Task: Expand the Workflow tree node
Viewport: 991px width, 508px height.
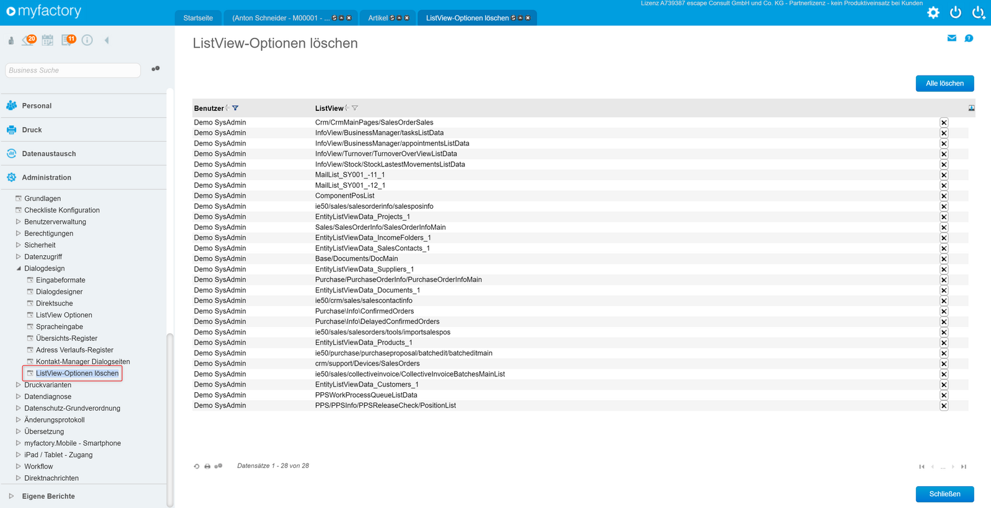Action: click(18, 467)
